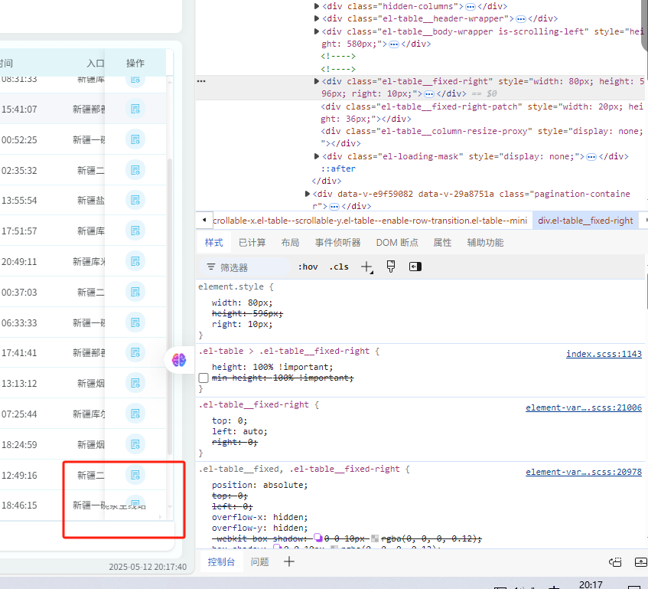Open detail icon in row 07:25:44

coord(135,414)
